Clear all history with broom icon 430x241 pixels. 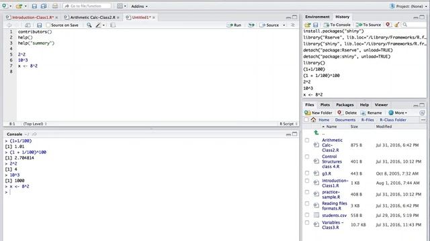click(x=396, y=25)
